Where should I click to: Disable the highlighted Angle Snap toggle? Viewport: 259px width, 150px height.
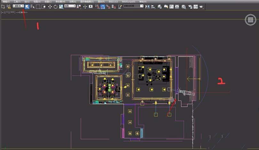pyautogui.click(x=103, y=7)
